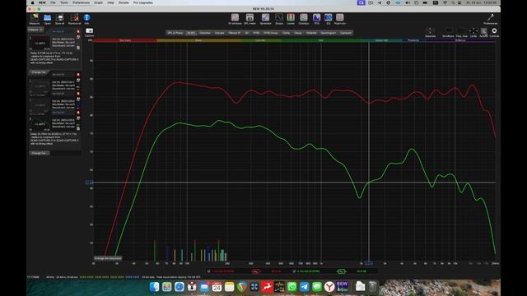Toggle the green trace smoothing oval in legend
Screen dimensions: 527x296
coord(341,271)
